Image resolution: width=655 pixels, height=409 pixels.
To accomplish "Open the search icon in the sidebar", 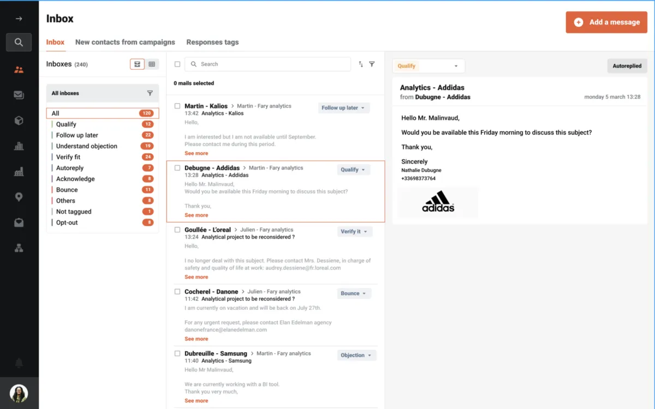I will tap(19, 42).
